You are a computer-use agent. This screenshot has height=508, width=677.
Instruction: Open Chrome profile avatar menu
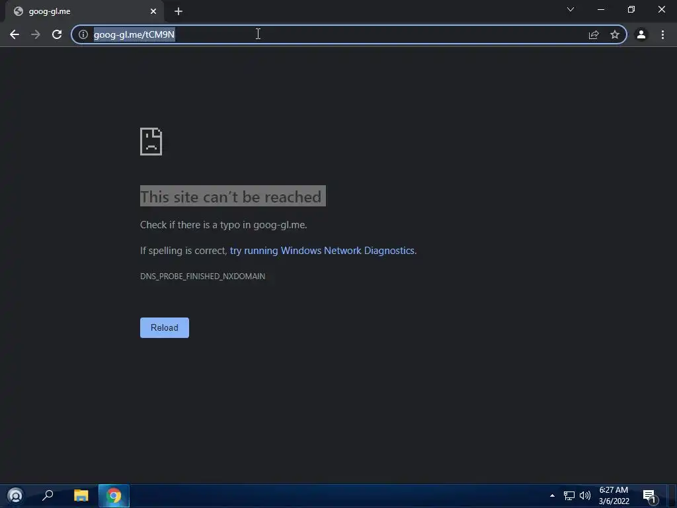pos(641,34)
